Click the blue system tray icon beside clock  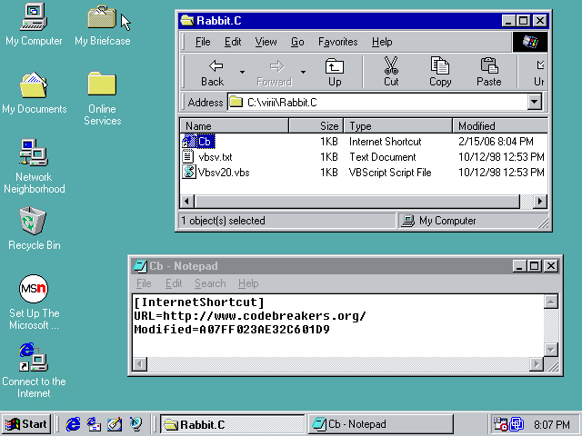tap(517, 424)
